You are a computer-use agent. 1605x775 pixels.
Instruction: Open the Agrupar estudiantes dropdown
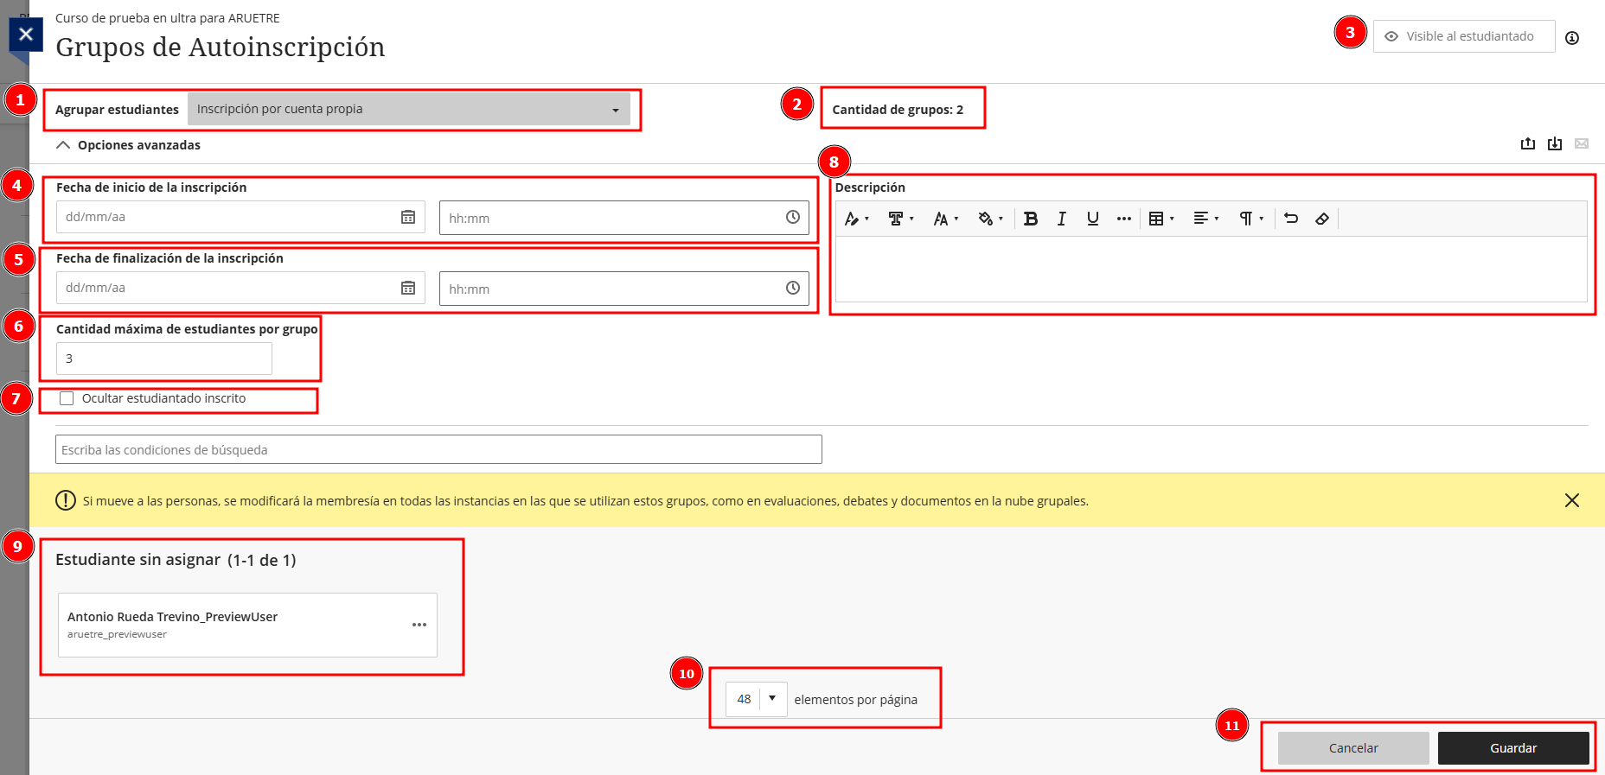click(408, 109)
